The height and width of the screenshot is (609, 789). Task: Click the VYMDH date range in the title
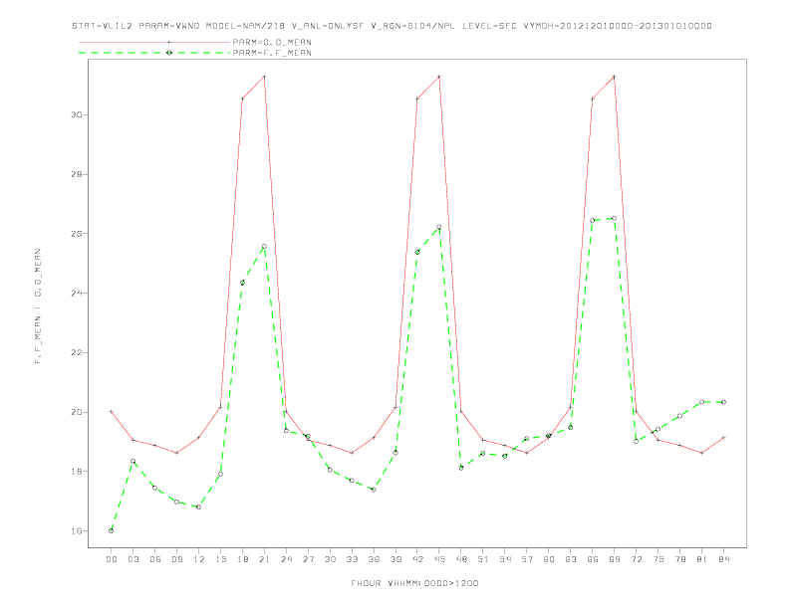[618, 26]
